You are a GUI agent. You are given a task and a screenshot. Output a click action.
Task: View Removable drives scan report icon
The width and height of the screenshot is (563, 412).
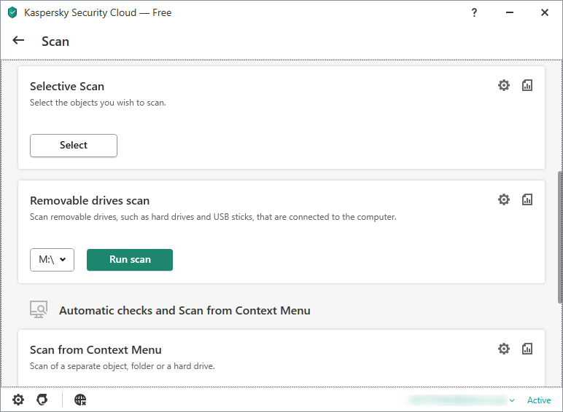coord(527,199)
